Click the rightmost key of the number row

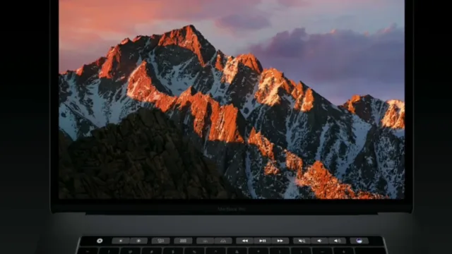click(369, 251)
